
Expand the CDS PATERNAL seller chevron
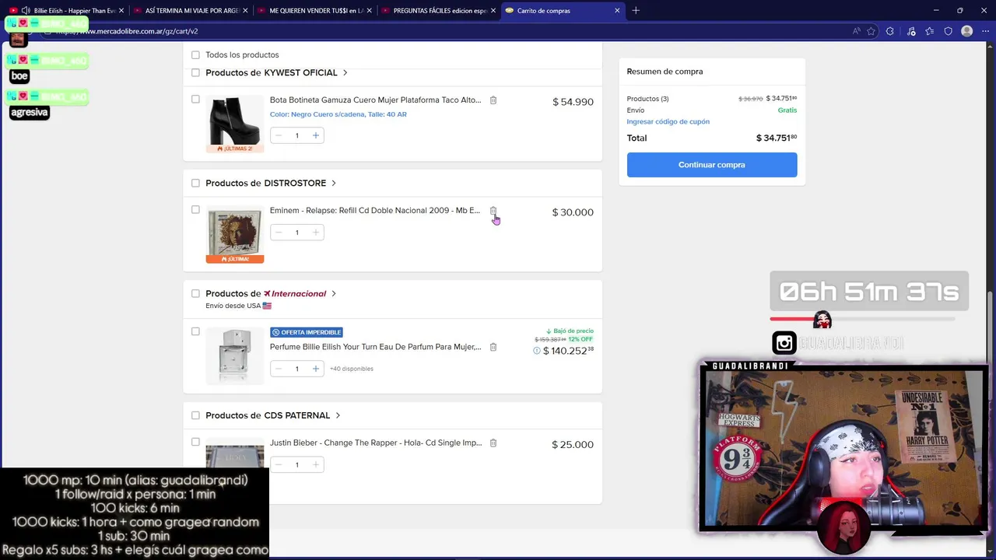[x=338, y=415]
